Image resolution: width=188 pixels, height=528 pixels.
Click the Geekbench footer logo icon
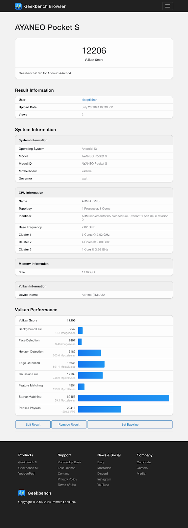[x=22, y=493]
